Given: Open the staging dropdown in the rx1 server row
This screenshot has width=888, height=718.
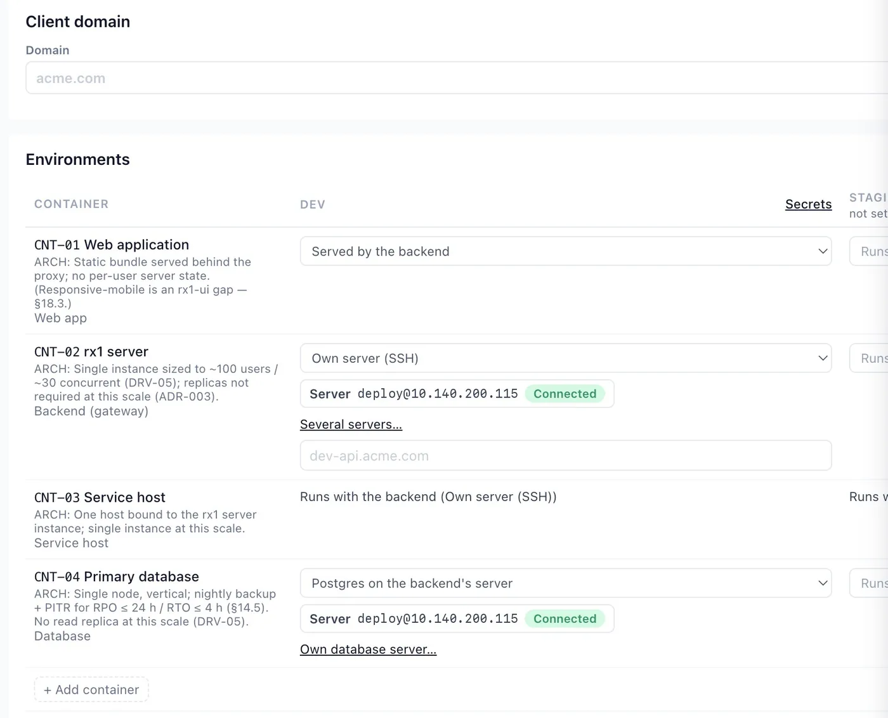Looking at the screenshot, I should point(869,358).
